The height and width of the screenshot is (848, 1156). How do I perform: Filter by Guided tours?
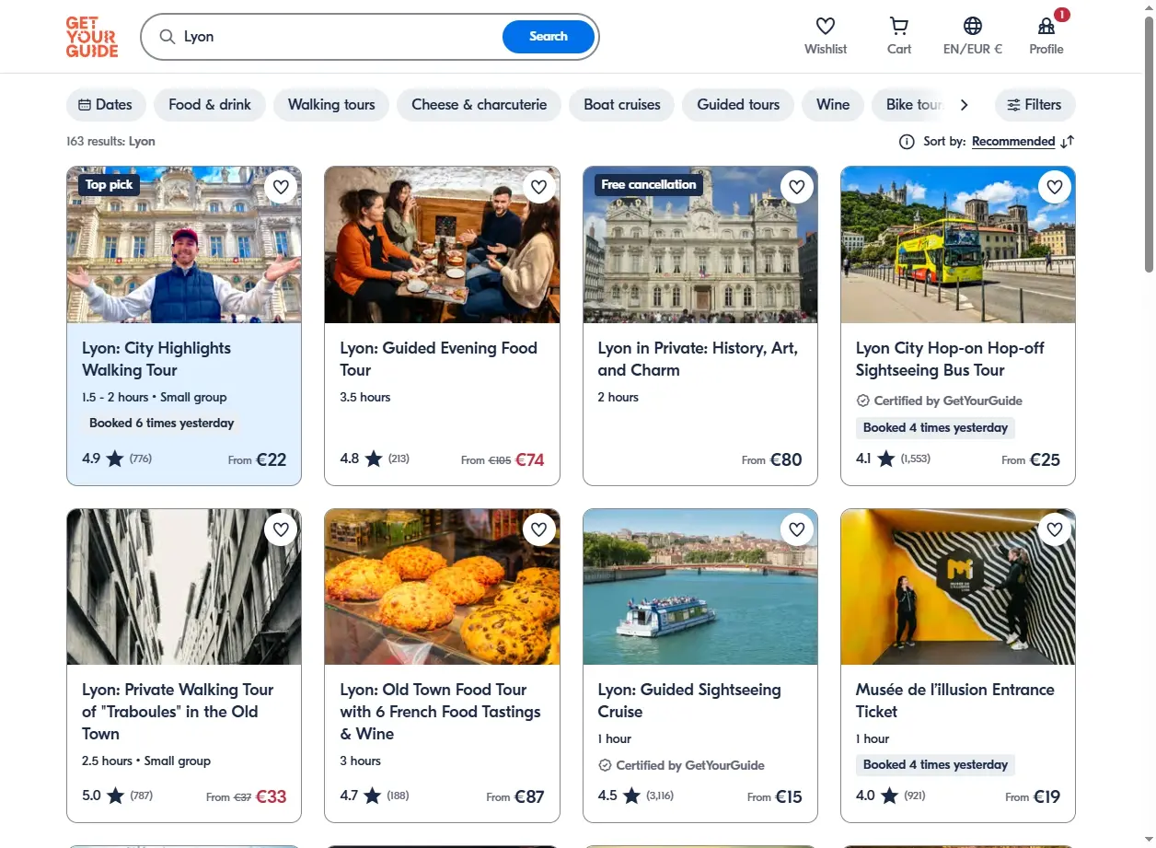tap(738, 105)
